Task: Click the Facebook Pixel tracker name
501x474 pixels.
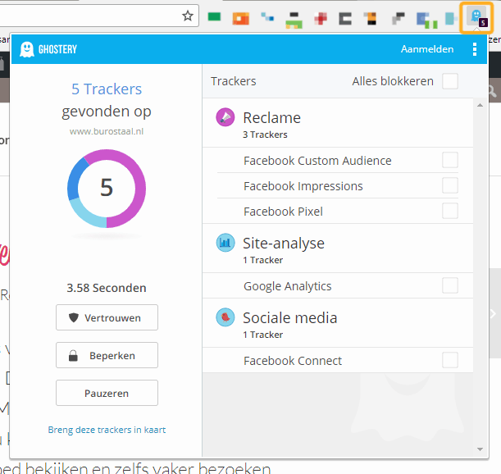Action: point(283,212)
